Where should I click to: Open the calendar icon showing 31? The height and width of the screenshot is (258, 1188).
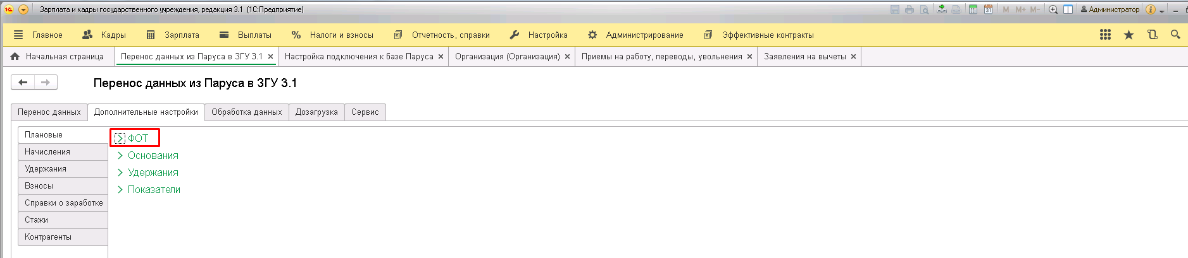pos(988,9)
